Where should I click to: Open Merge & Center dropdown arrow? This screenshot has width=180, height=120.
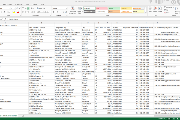[50, 12]
